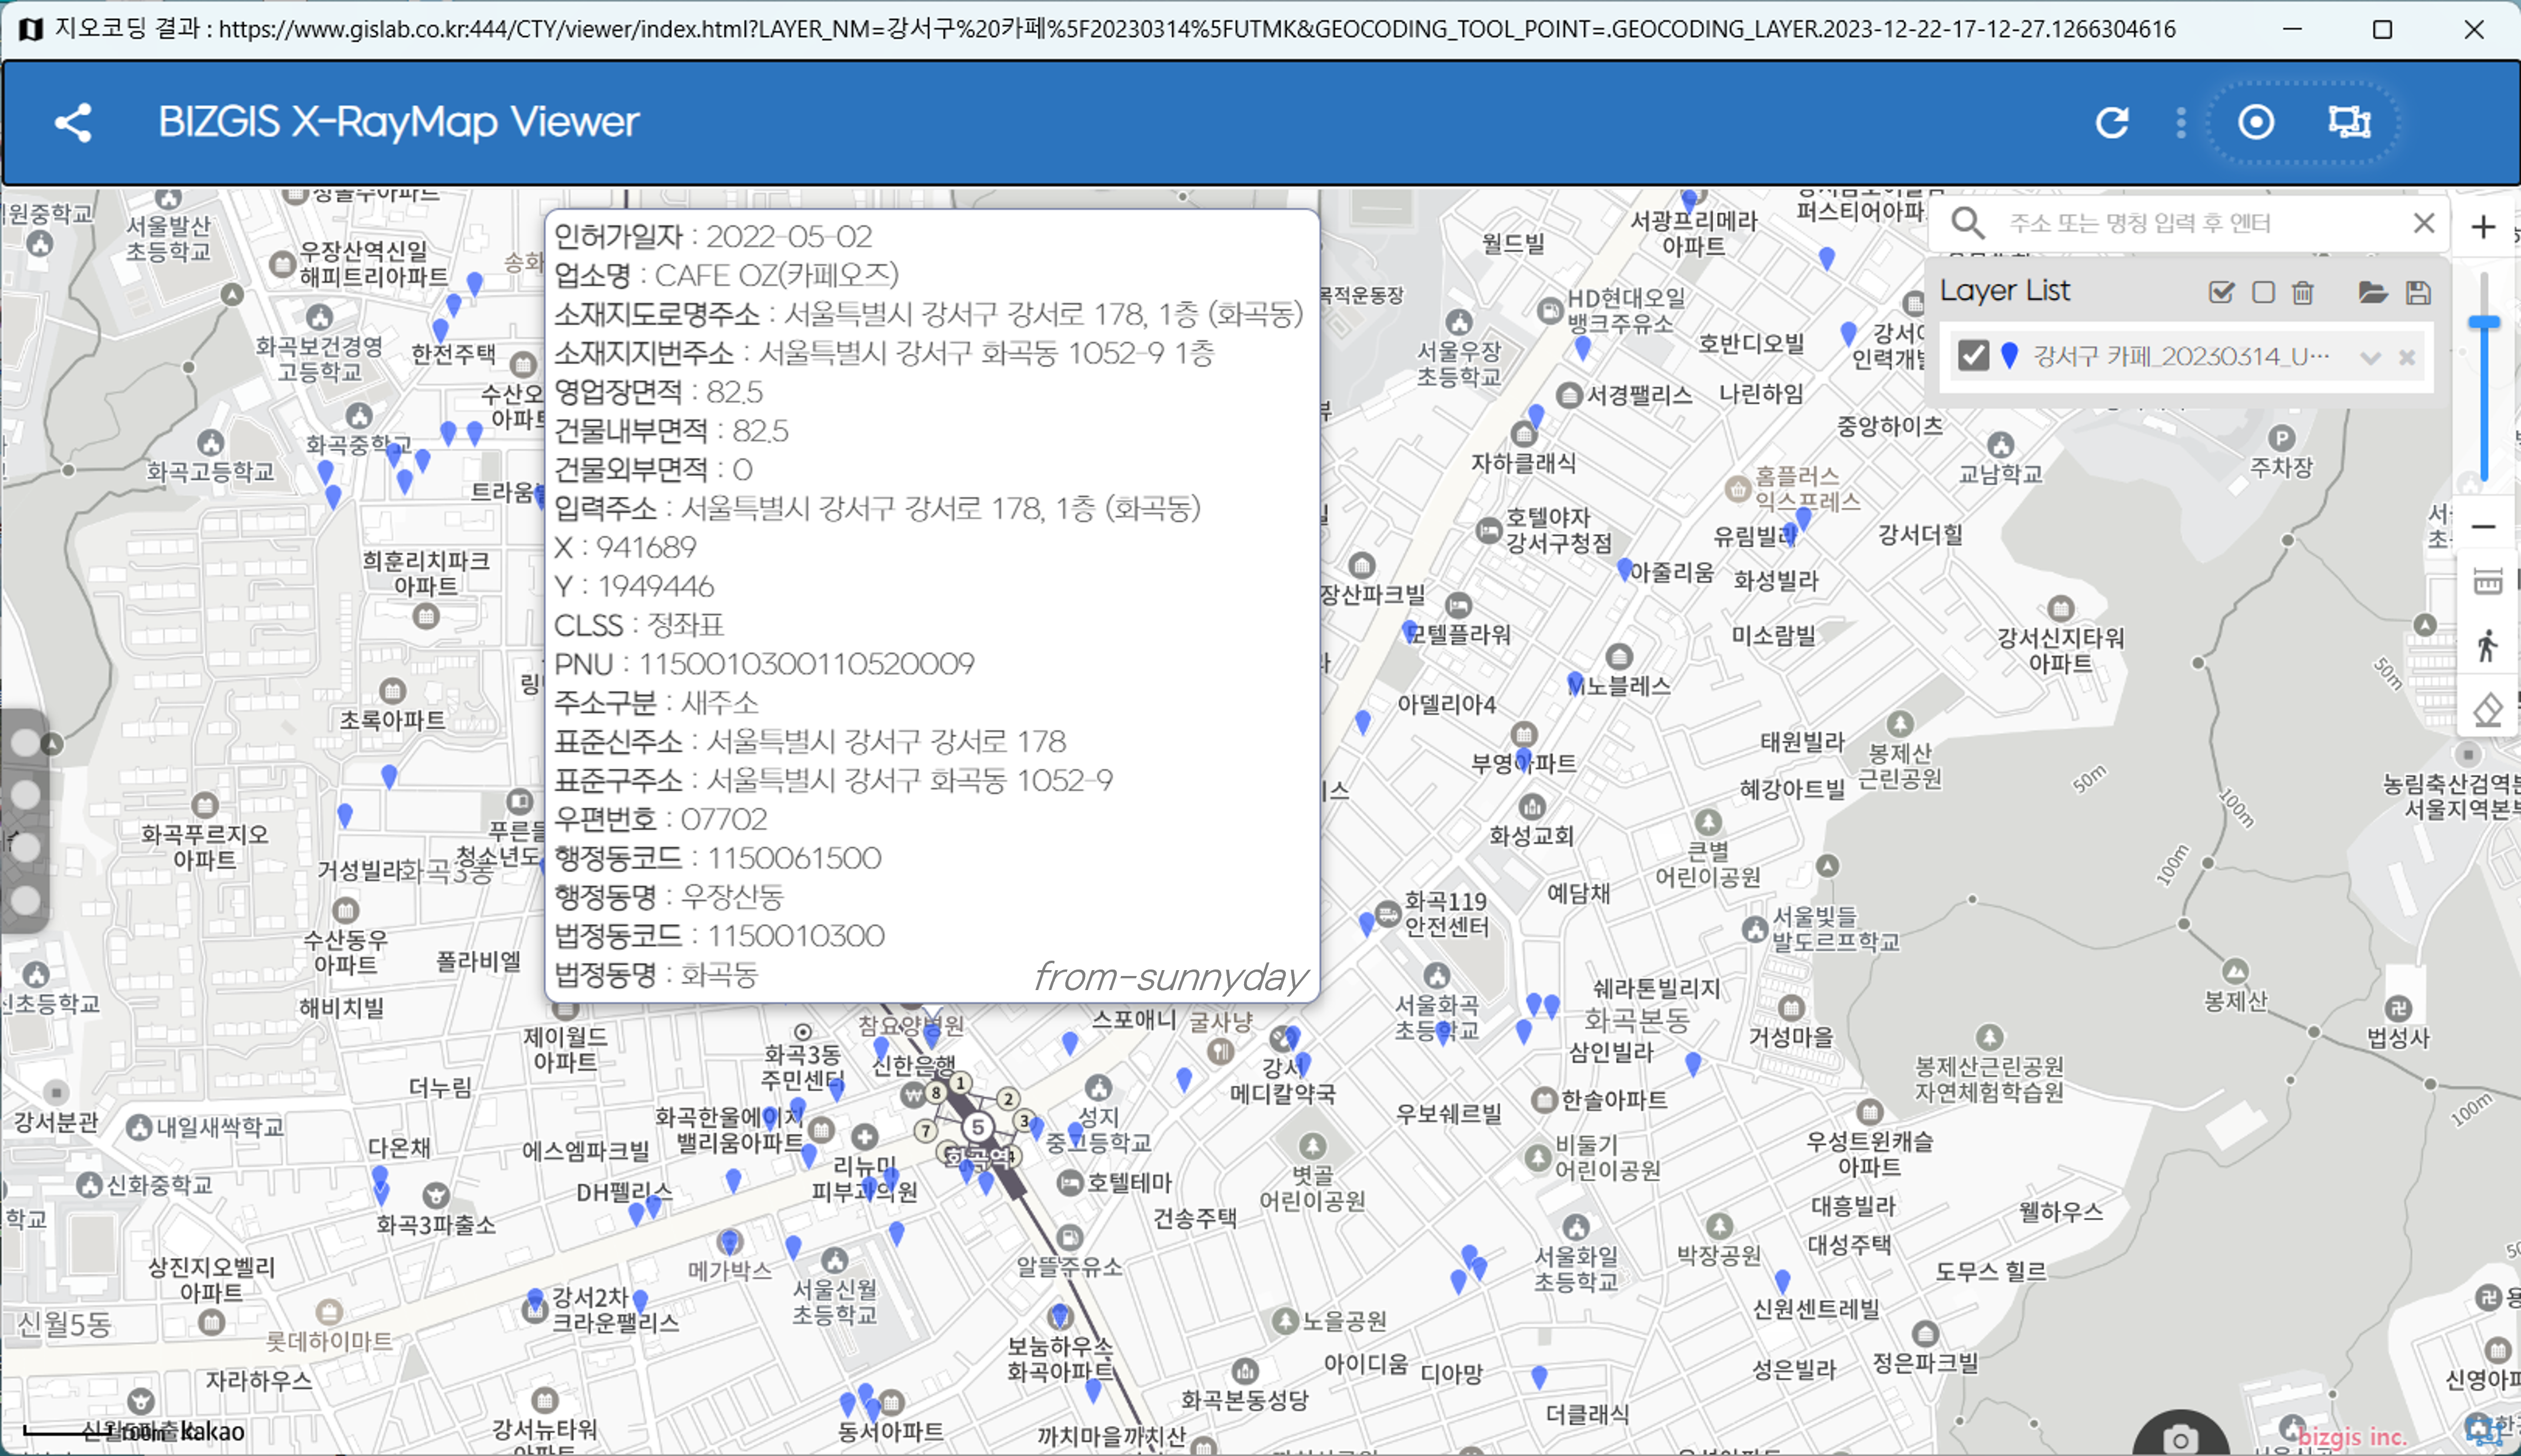Select the ruler distance measure tool
2521x1456 pixels.
coord(2487,581)
